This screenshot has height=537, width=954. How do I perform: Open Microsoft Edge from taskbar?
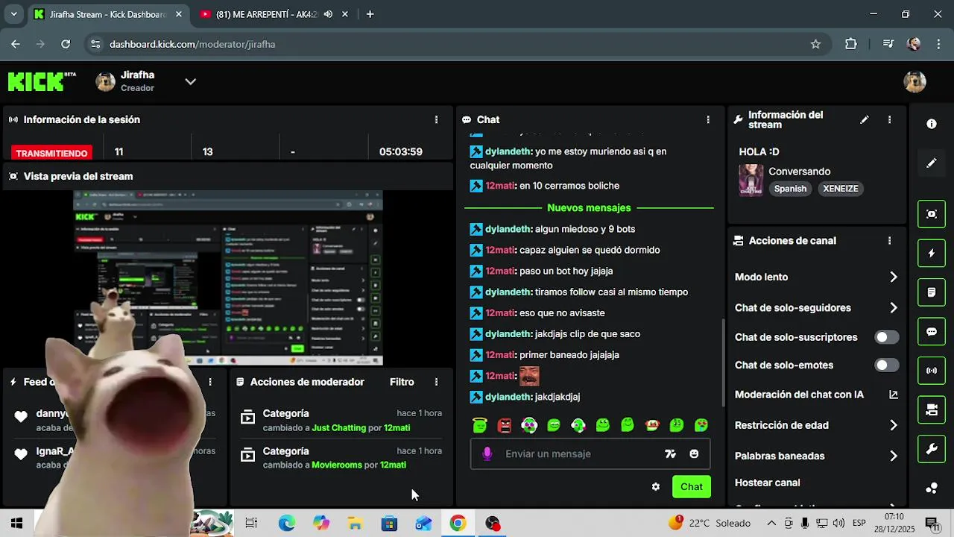[287, 524]
